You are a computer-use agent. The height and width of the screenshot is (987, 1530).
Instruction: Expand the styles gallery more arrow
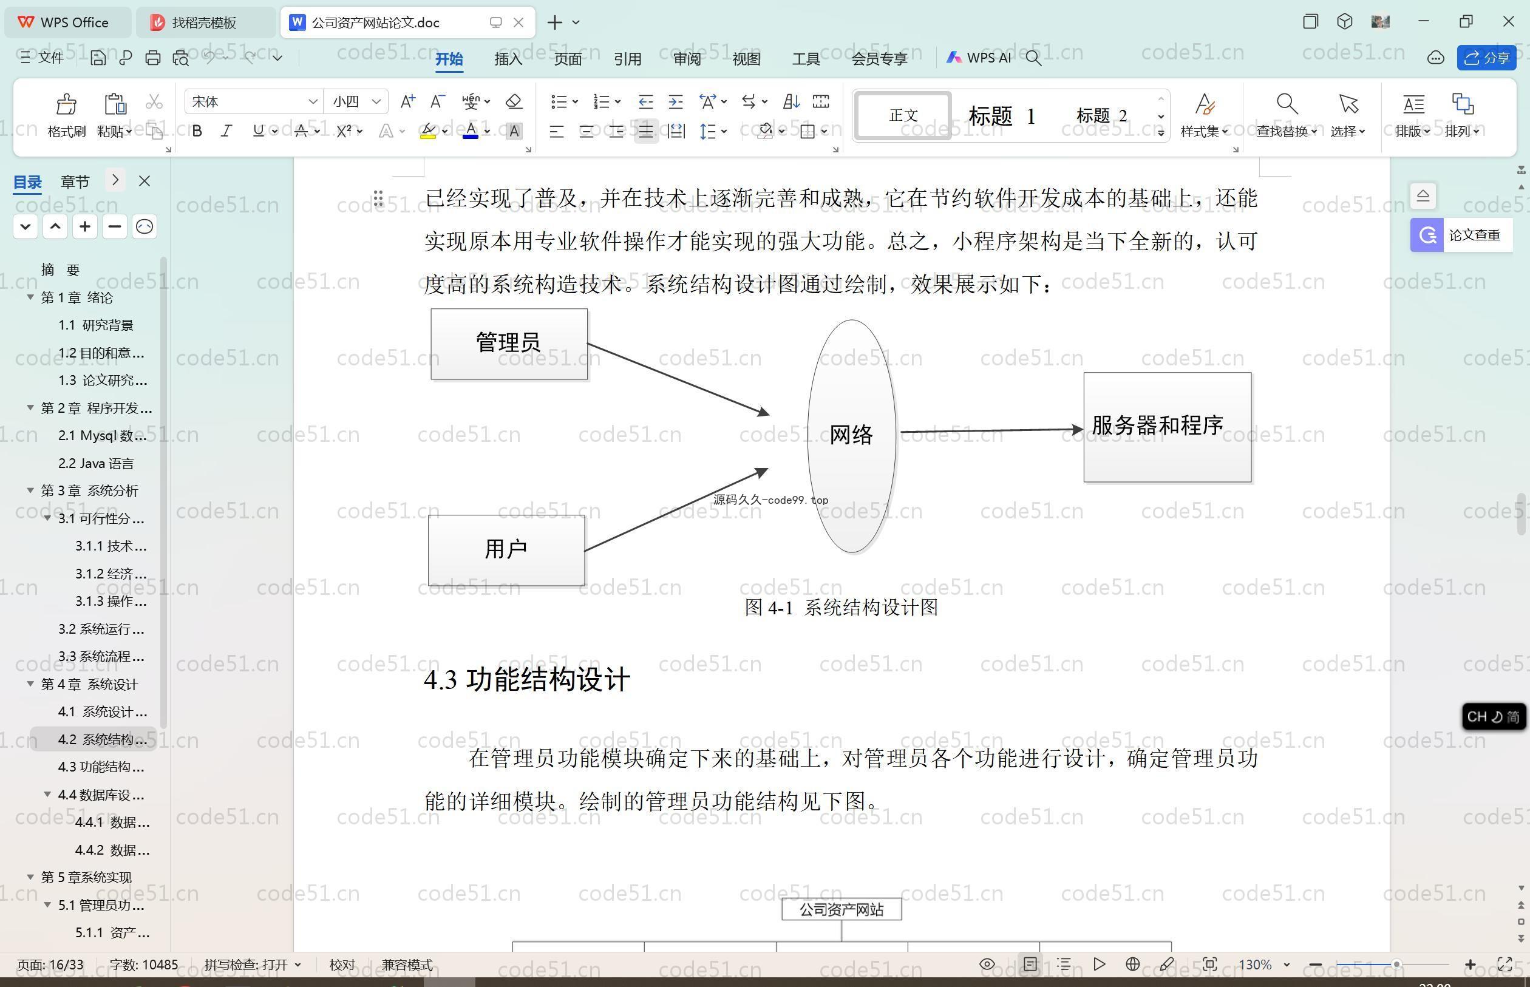(x=1161, y=133)
